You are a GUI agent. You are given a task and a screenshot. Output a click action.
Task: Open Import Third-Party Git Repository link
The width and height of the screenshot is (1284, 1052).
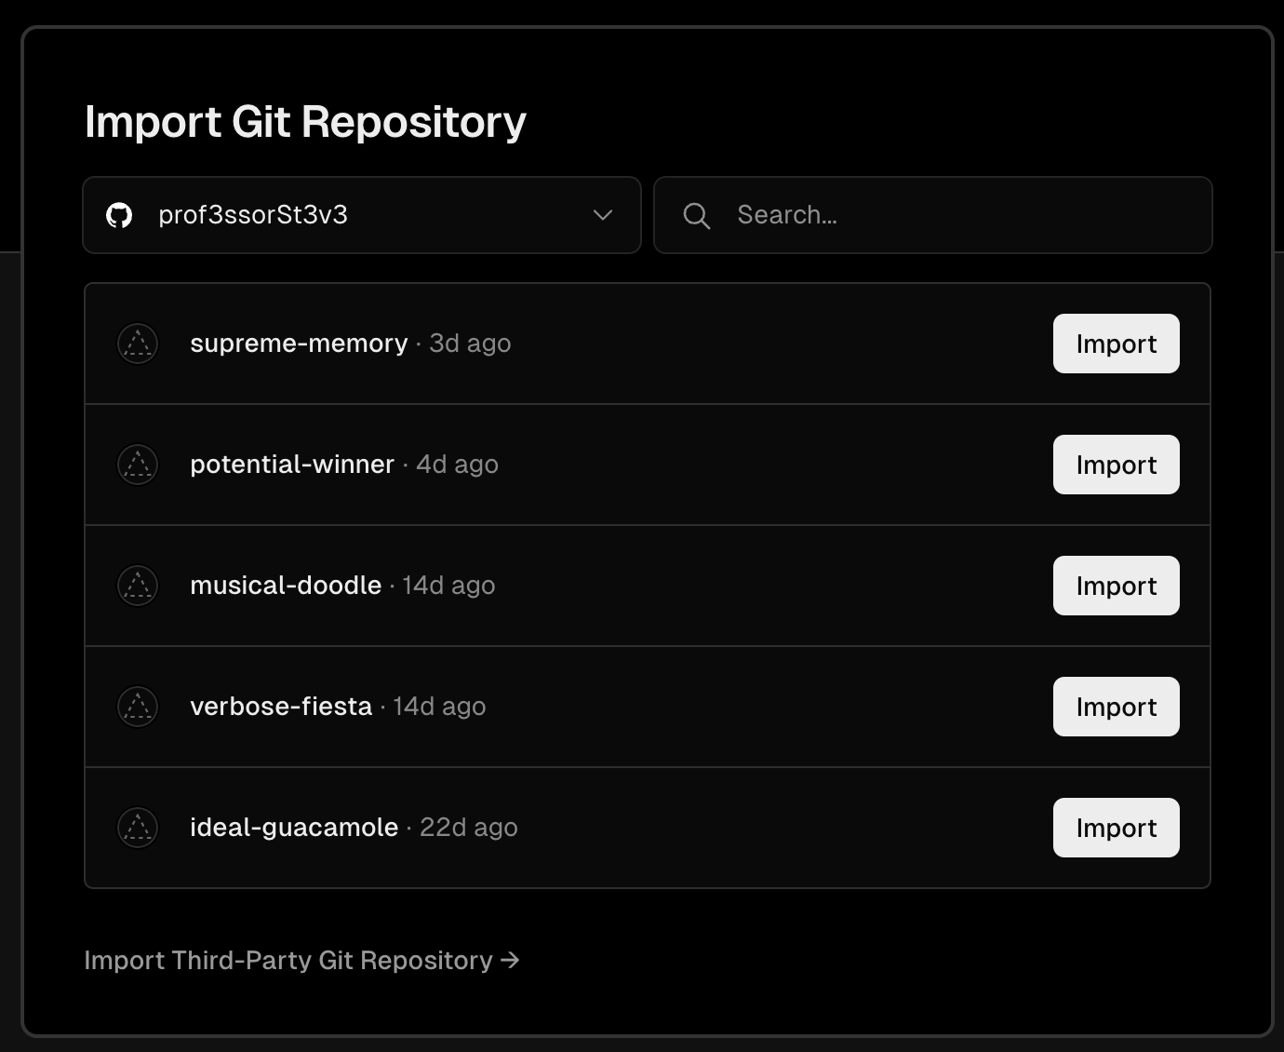tap(288, 960)
